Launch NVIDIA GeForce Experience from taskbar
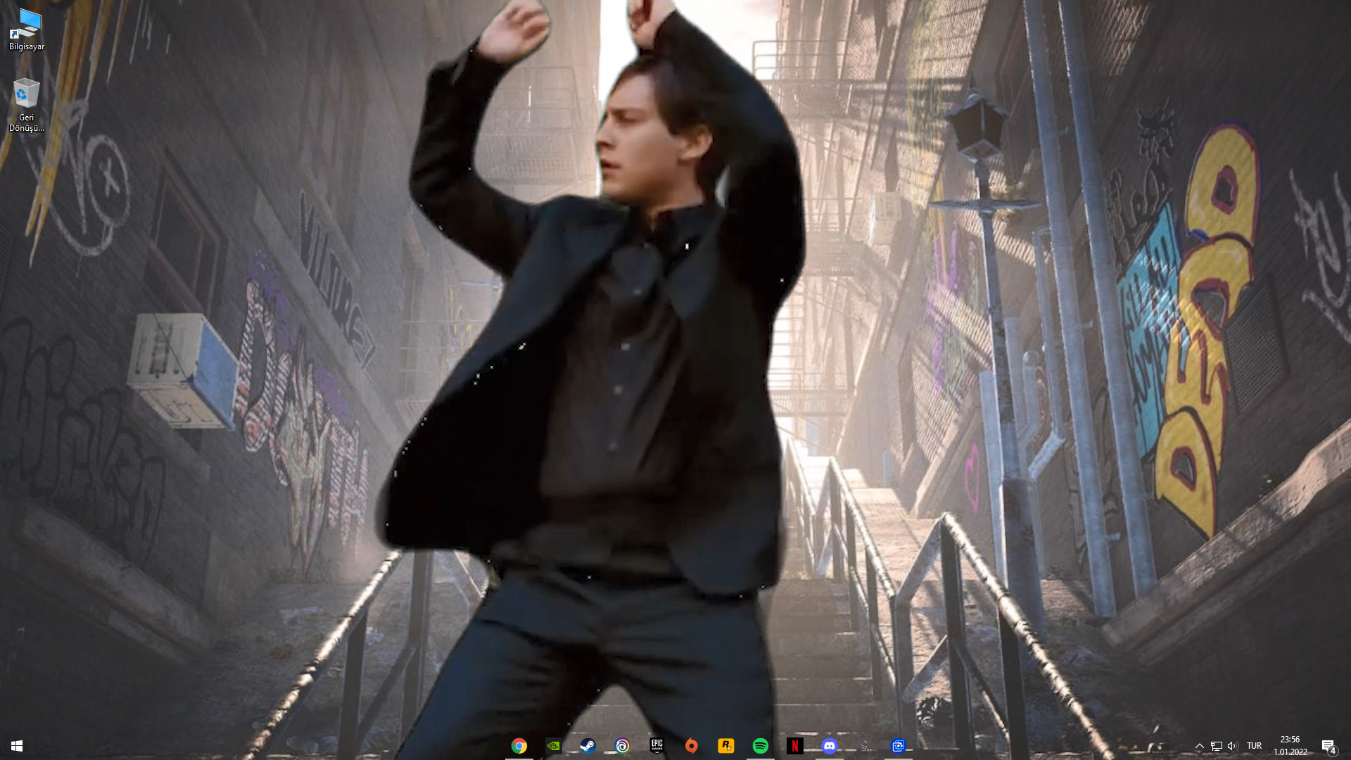This screenshot has height=760, width=1351. tap(554, 746)
